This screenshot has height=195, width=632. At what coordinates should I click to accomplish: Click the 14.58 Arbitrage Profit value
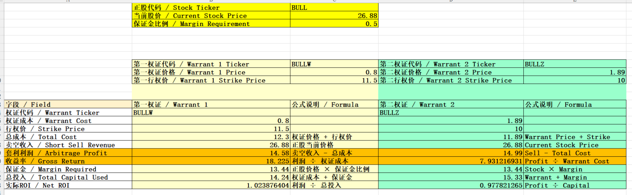coord(211,153)
